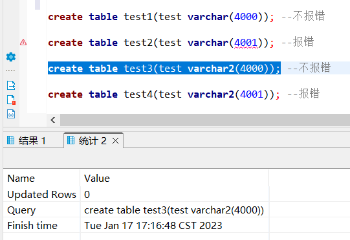The height and width of the screenshot is (240, 350).
Task: Select the Finish time value cell
Action: [174, 226]
